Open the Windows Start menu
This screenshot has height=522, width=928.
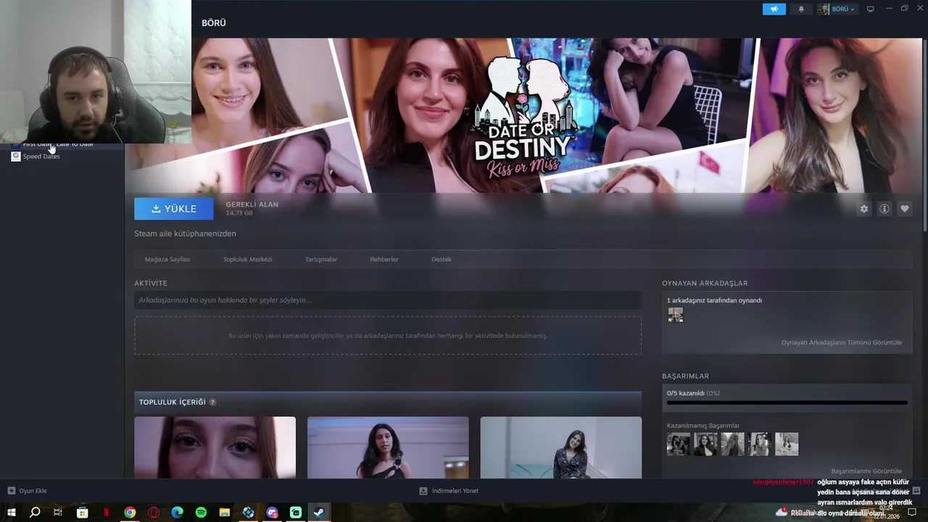(12, 513)
